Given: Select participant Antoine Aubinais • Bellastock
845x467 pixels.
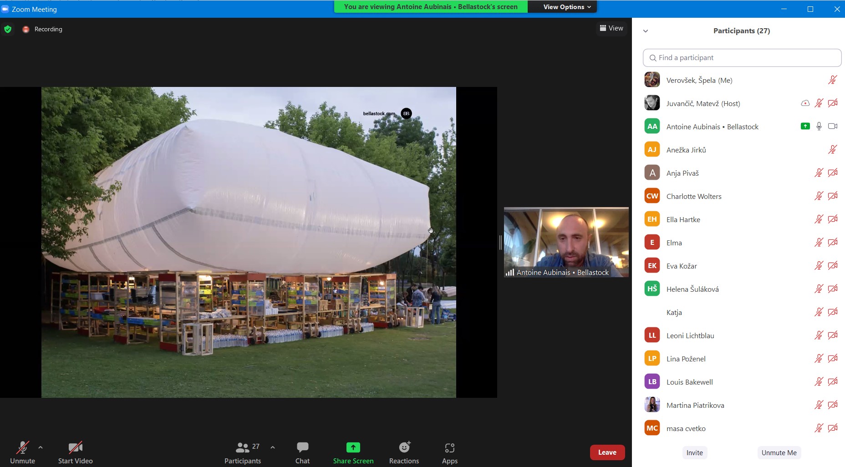Looking at the screenshot, I should click(742, 127).
